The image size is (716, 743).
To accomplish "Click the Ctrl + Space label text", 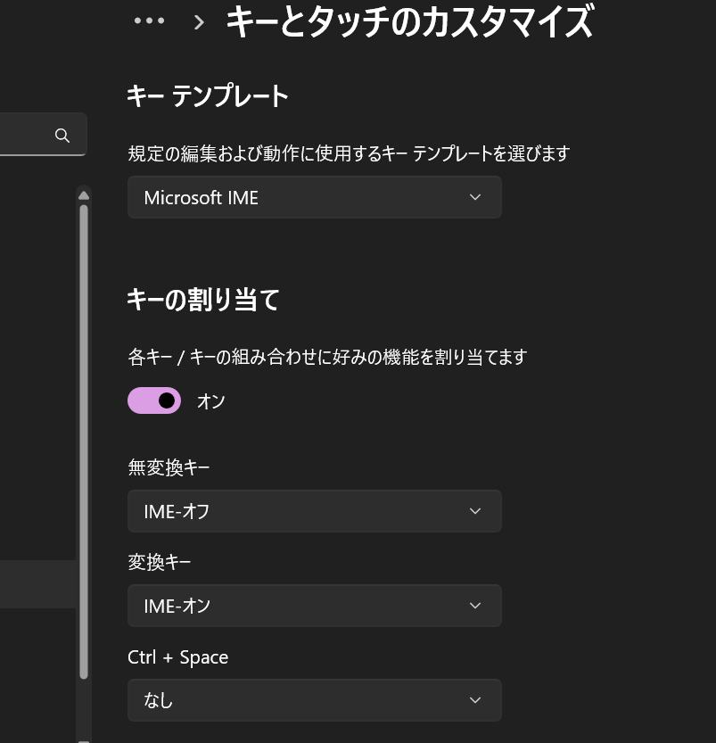I will (x=178, y=657).
